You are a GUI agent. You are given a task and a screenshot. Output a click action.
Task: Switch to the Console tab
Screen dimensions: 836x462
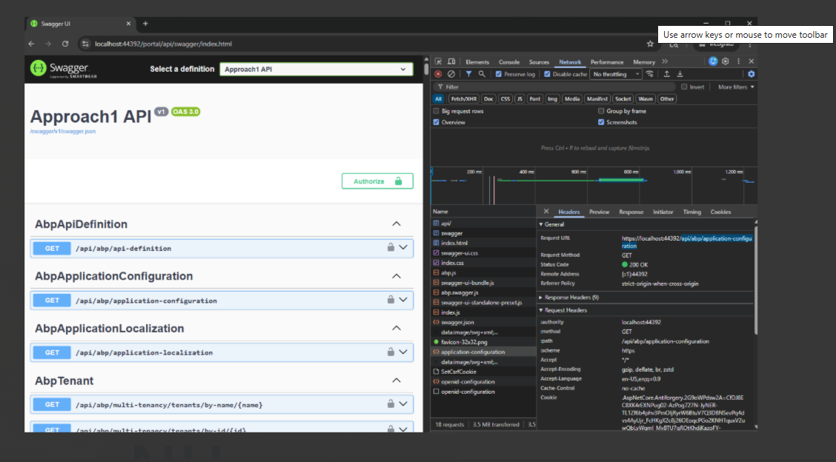(x=509, y=62)
